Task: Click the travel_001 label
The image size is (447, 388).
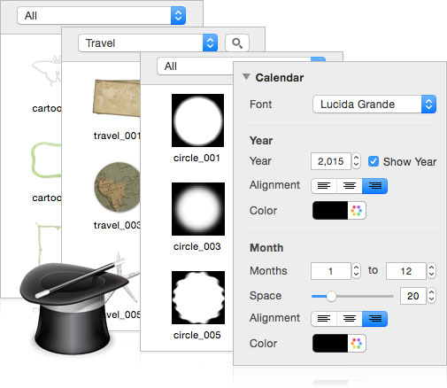Action: point(117,136)
